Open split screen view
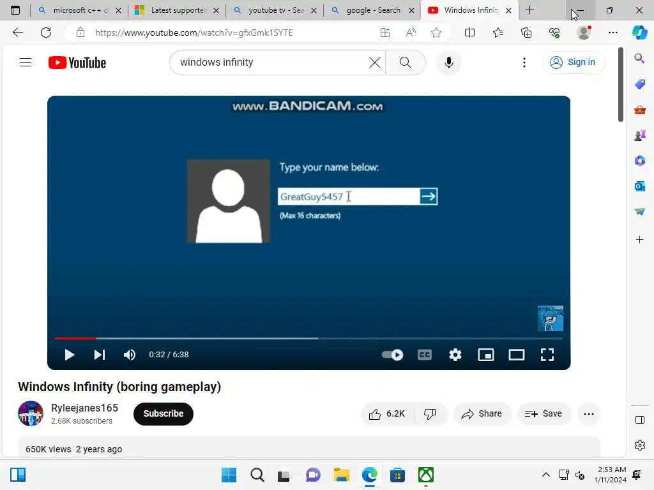This screenshot has width=654, height=490. (x=469, y=33)
